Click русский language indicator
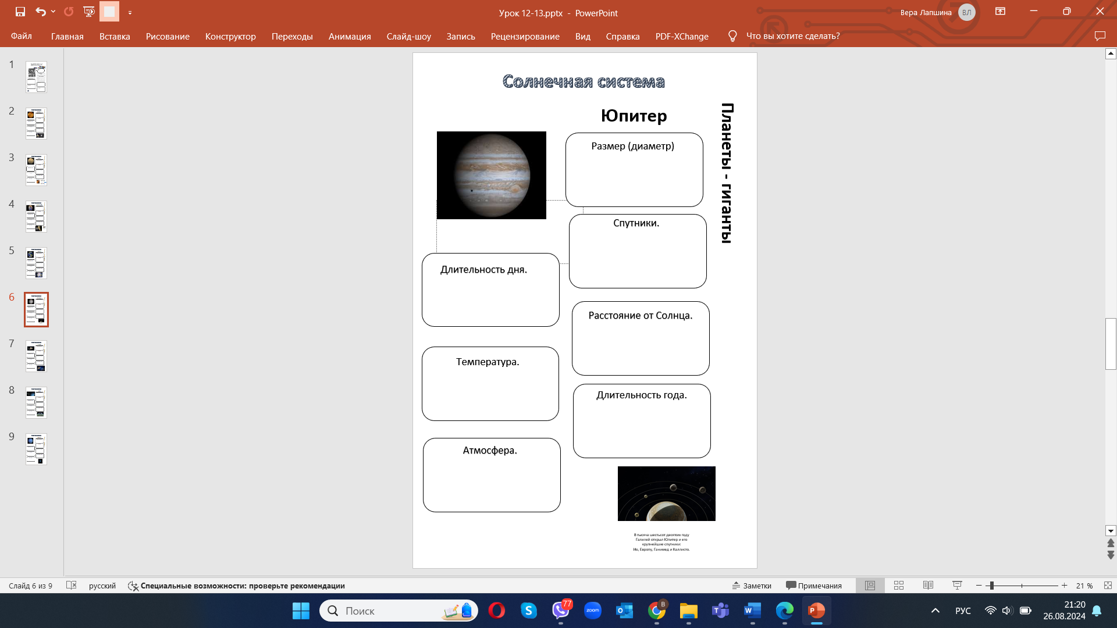Screen dimensions: 1117x628 click(102, 586)
